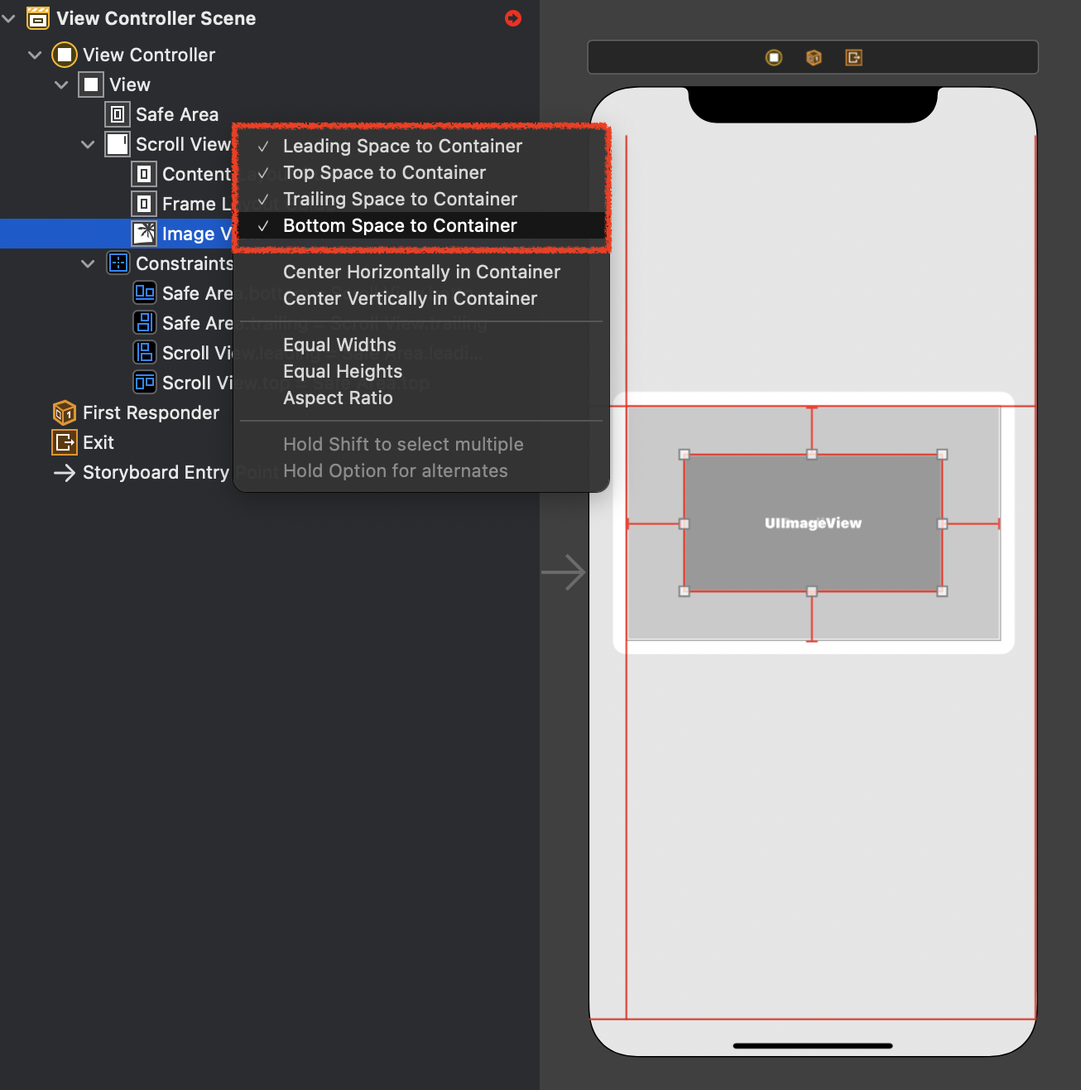This screenshot has width=1081, height=1090.
Task: Click the Safe Area layout guide icon
Action: click(118, 114)
